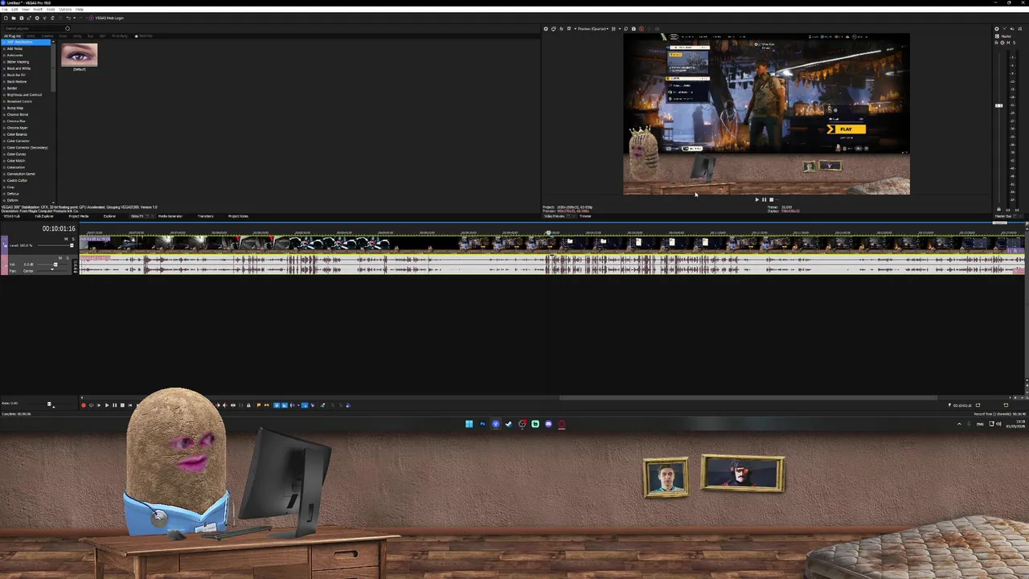Click the plug-in search magnifier icon
This screenshot has height=579, width=1029.
68,29
